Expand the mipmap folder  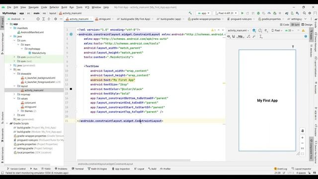[x=14, y=94]
